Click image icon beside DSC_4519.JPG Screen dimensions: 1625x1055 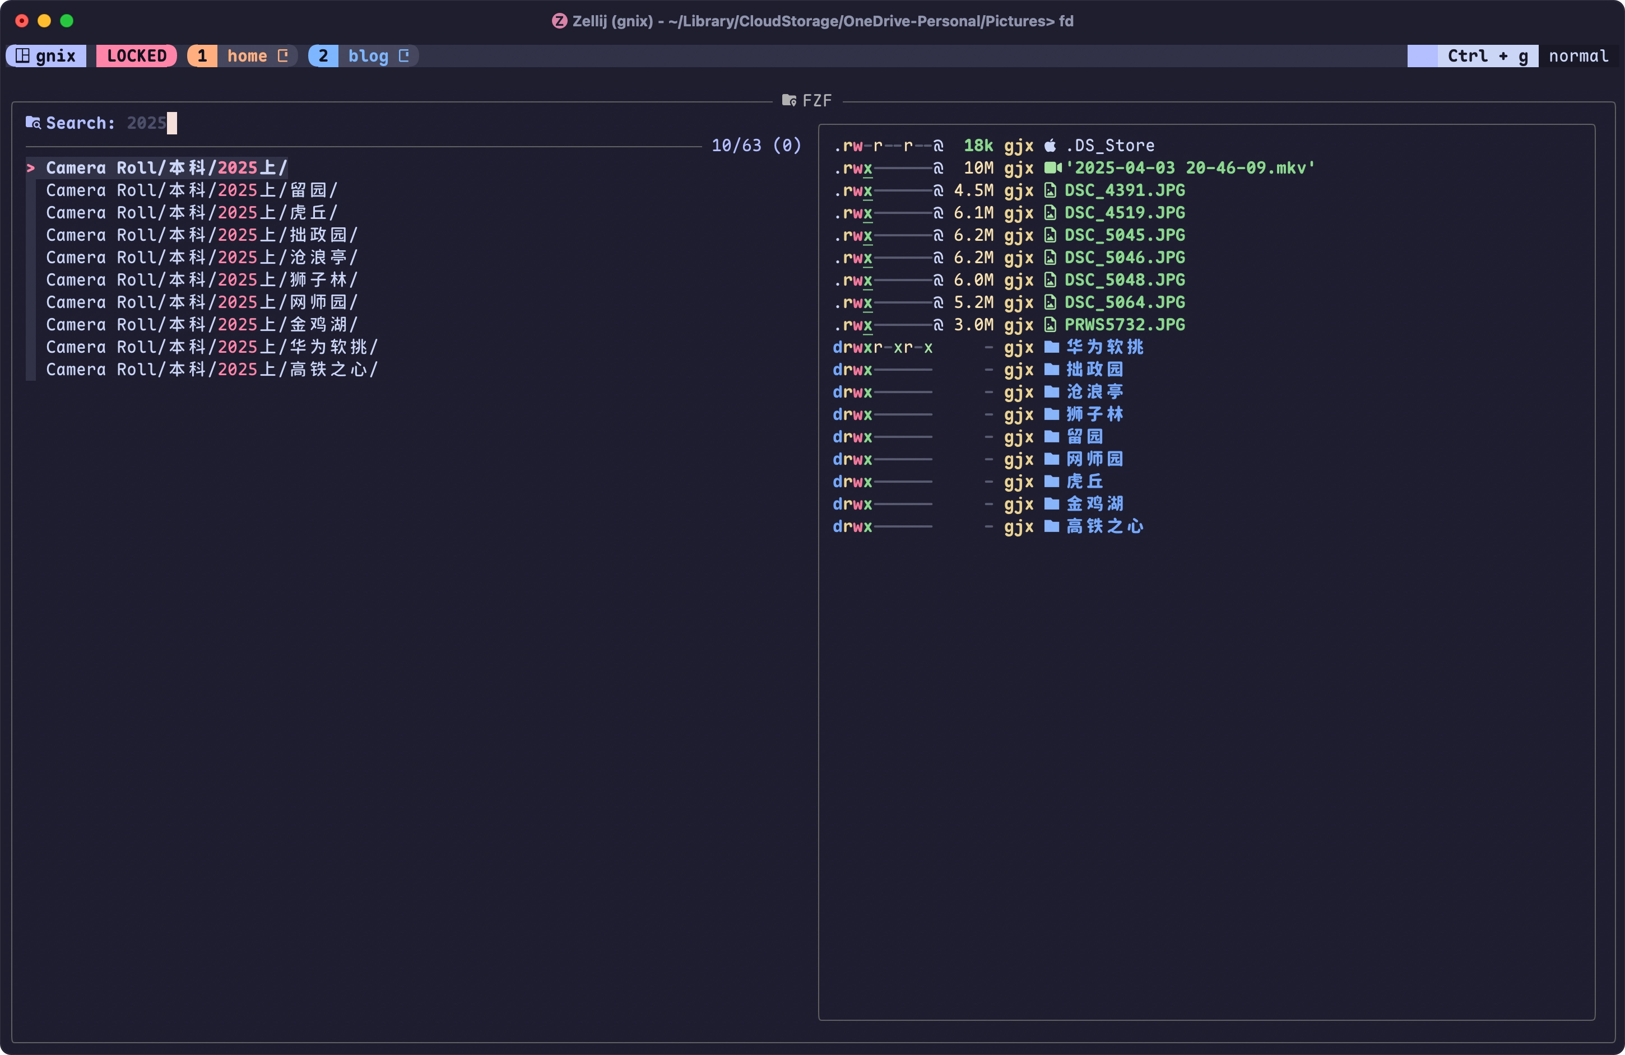[1050, 213]
